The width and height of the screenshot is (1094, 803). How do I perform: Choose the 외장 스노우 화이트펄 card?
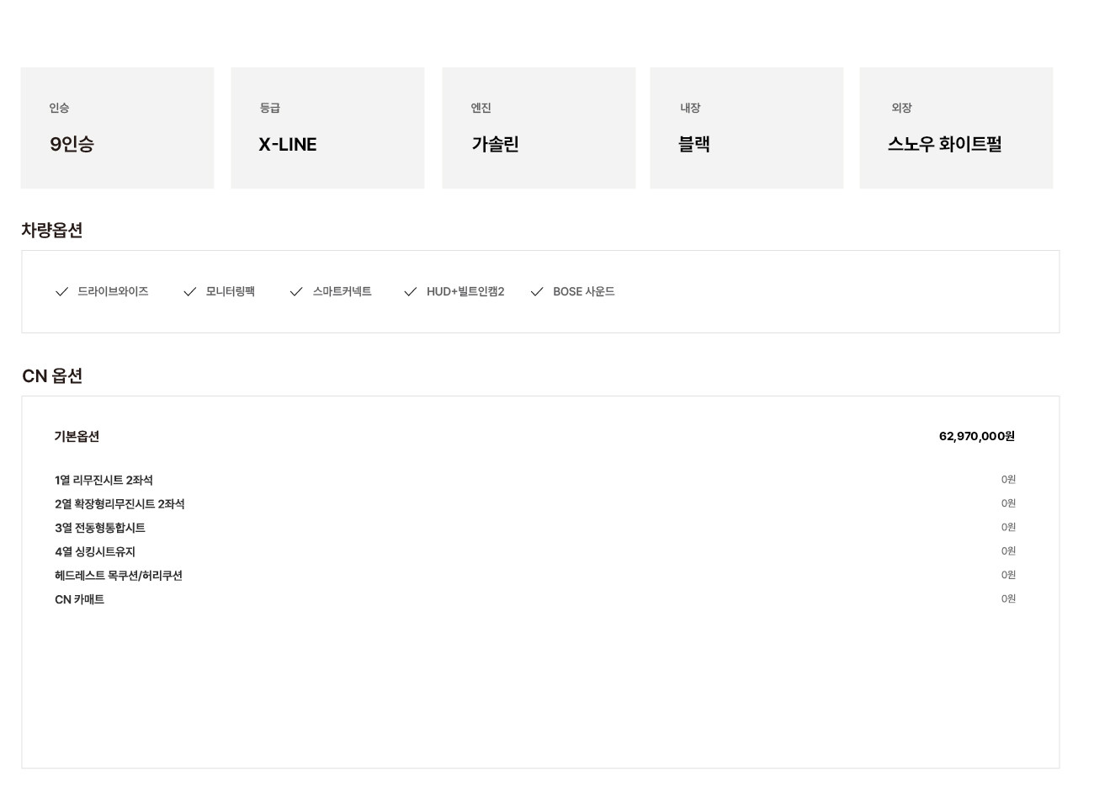click(x=956, y=128)
